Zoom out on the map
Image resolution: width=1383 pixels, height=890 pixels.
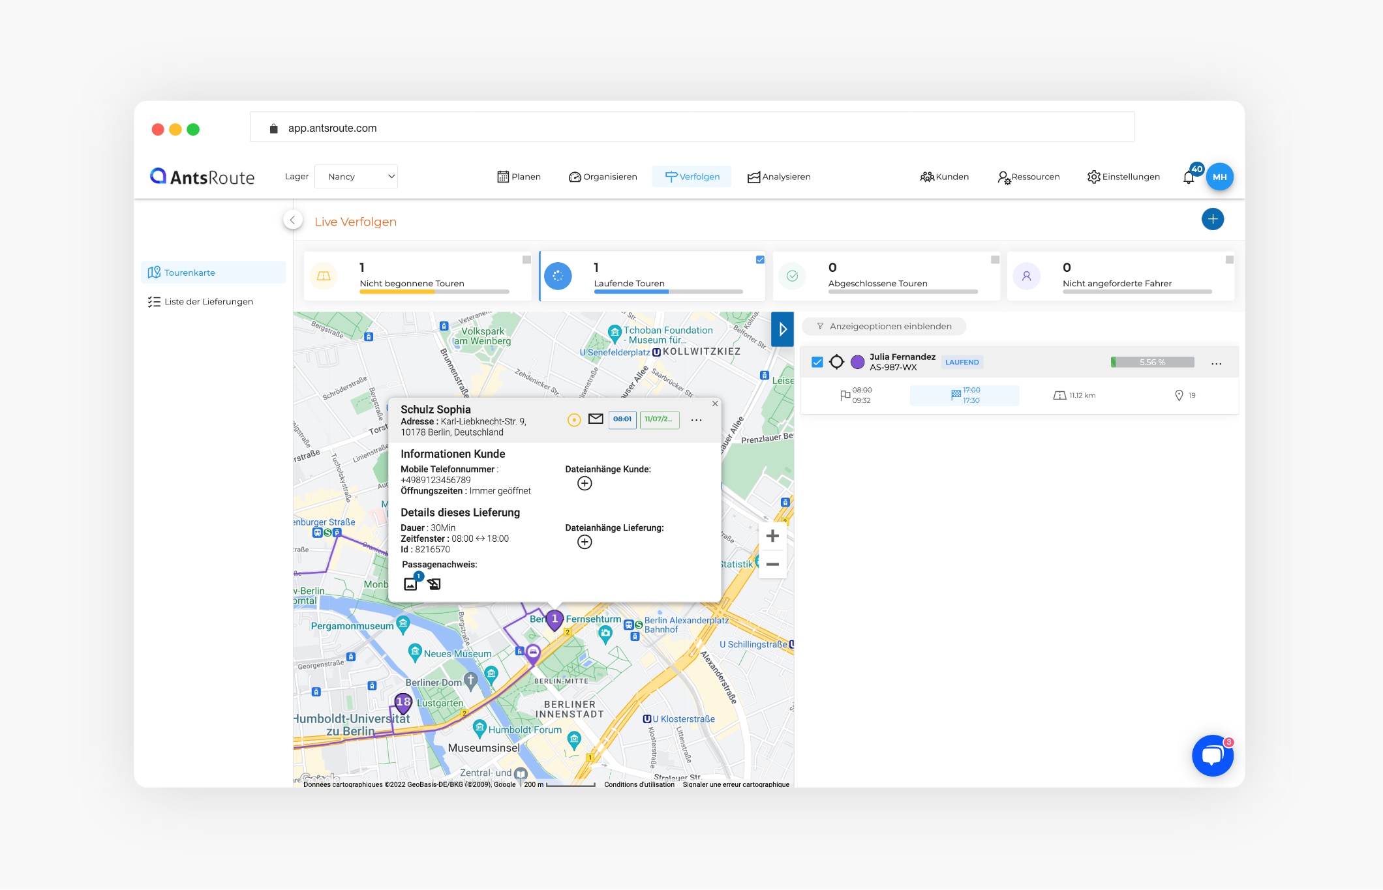click(772, 564)
